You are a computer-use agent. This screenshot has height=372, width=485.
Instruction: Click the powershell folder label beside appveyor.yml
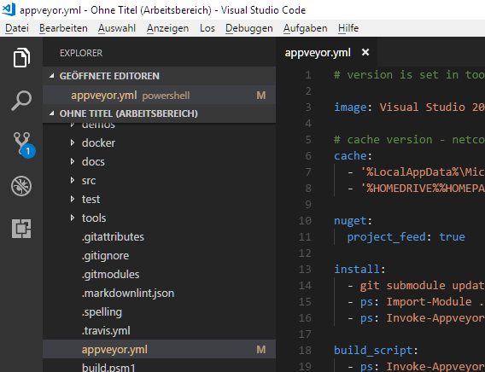(167, 96)
